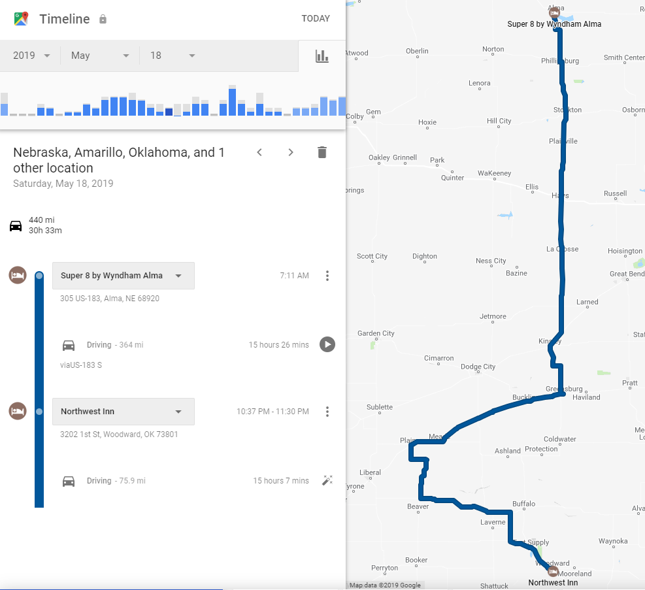
Task: Open the day 18 dropdown
Action: pyautogui.click(x=173, y=56)
